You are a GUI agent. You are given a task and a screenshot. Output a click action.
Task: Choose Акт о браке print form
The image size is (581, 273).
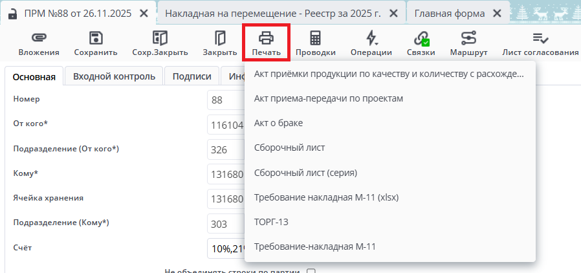click(x=389, y=123)
